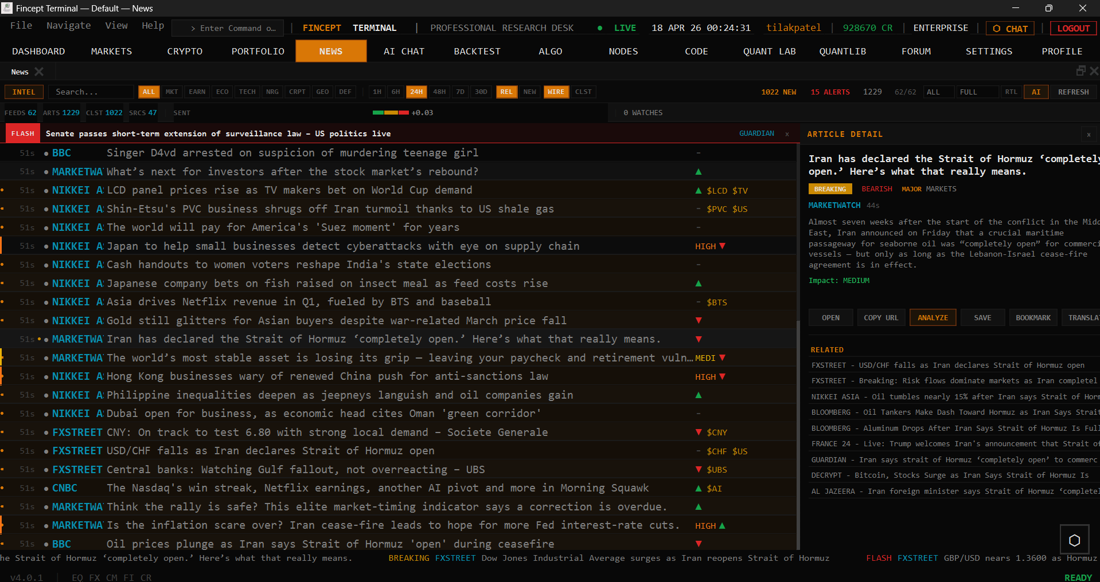
Task: Enable the RTL display toggle
Action: tap(1011, 92)
